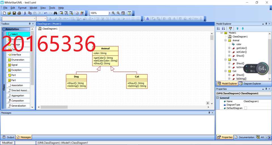Click the Find binoculars icon

[x=56, y=13]
